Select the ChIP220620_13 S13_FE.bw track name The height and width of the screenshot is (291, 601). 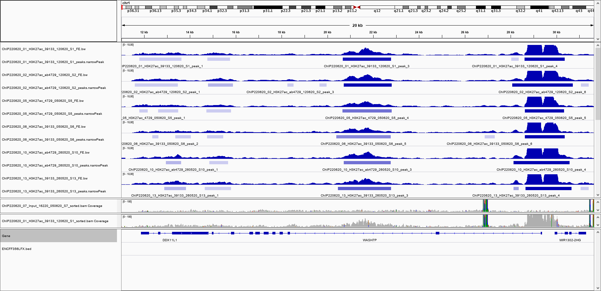tap(45, 178)
